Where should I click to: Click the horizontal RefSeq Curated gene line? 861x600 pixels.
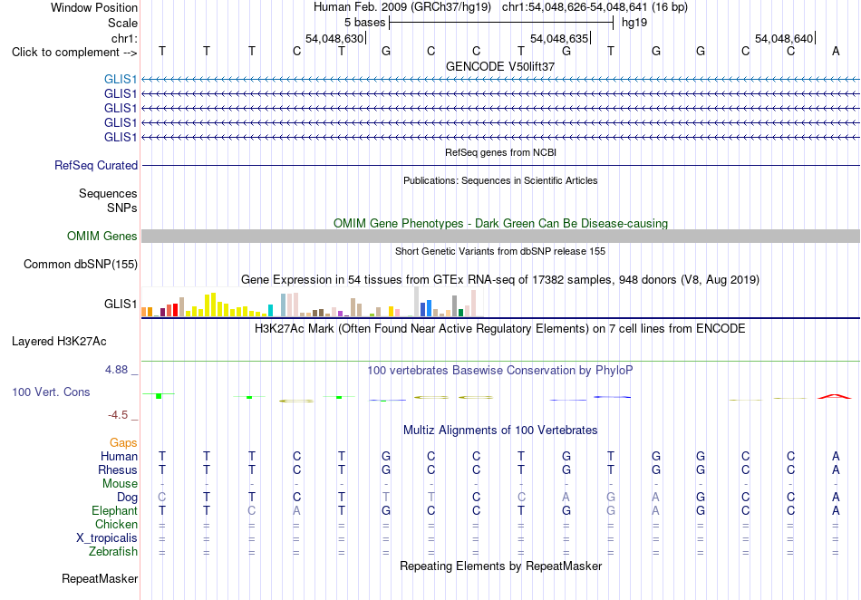pos(500,165)
